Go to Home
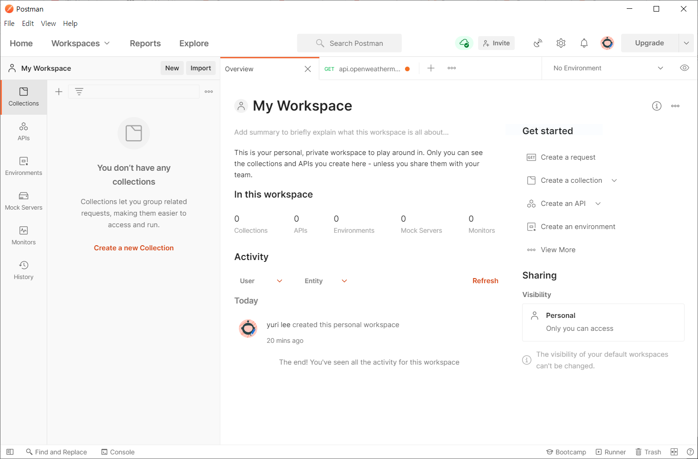This screenshot has height=459, width=698. tap(21, 43)
